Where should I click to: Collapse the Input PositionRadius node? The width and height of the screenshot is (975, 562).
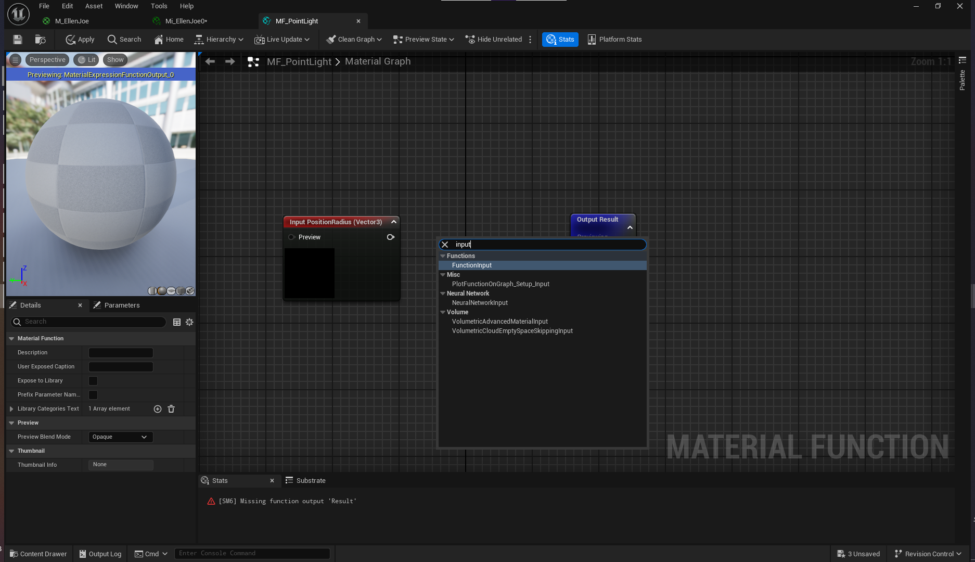coord(394,222)
